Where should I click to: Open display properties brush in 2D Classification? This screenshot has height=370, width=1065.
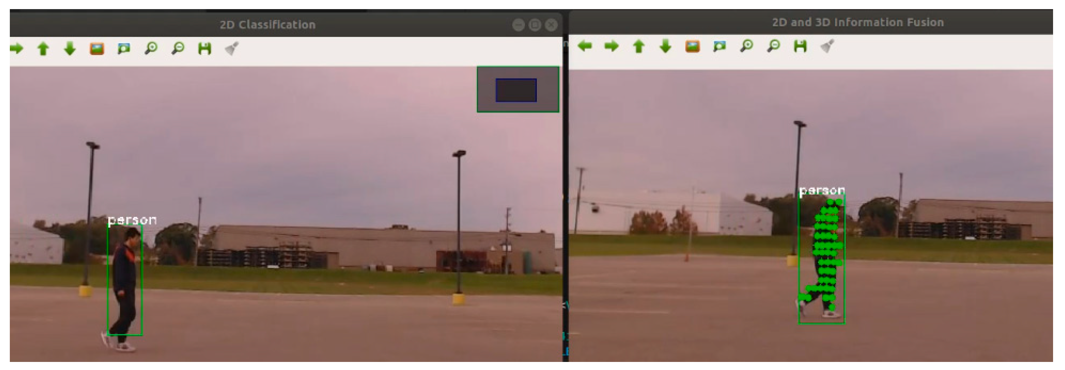pos(231,48)
